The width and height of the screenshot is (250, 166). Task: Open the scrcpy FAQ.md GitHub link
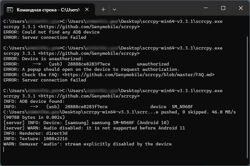[x=138, y=75]
